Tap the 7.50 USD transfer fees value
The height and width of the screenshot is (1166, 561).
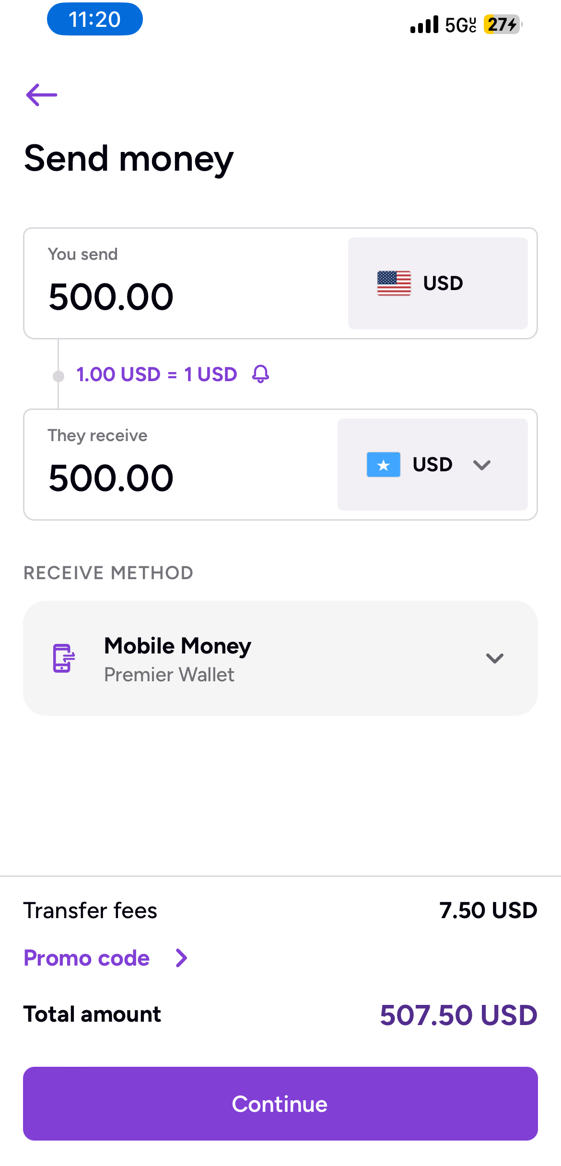point(488,910)
